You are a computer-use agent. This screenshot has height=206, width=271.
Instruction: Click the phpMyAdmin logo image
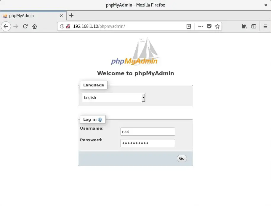pos(135,51)
